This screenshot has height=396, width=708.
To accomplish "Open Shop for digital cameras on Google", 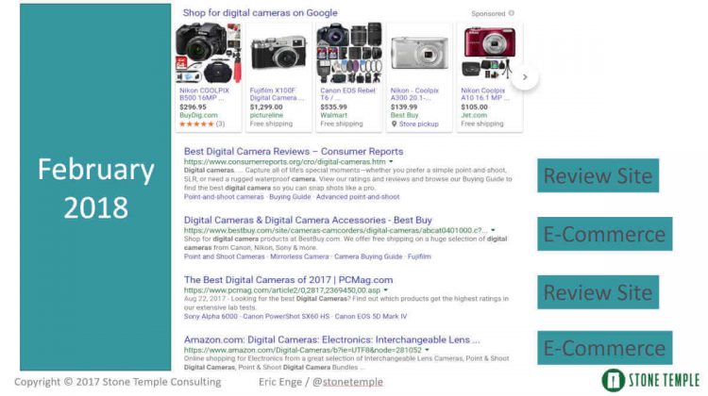I will pyautogui.click(x=261, y=13).
